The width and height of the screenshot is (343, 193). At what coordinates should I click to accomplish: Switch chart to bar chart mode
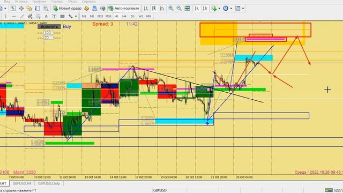[x=146, y=9]
